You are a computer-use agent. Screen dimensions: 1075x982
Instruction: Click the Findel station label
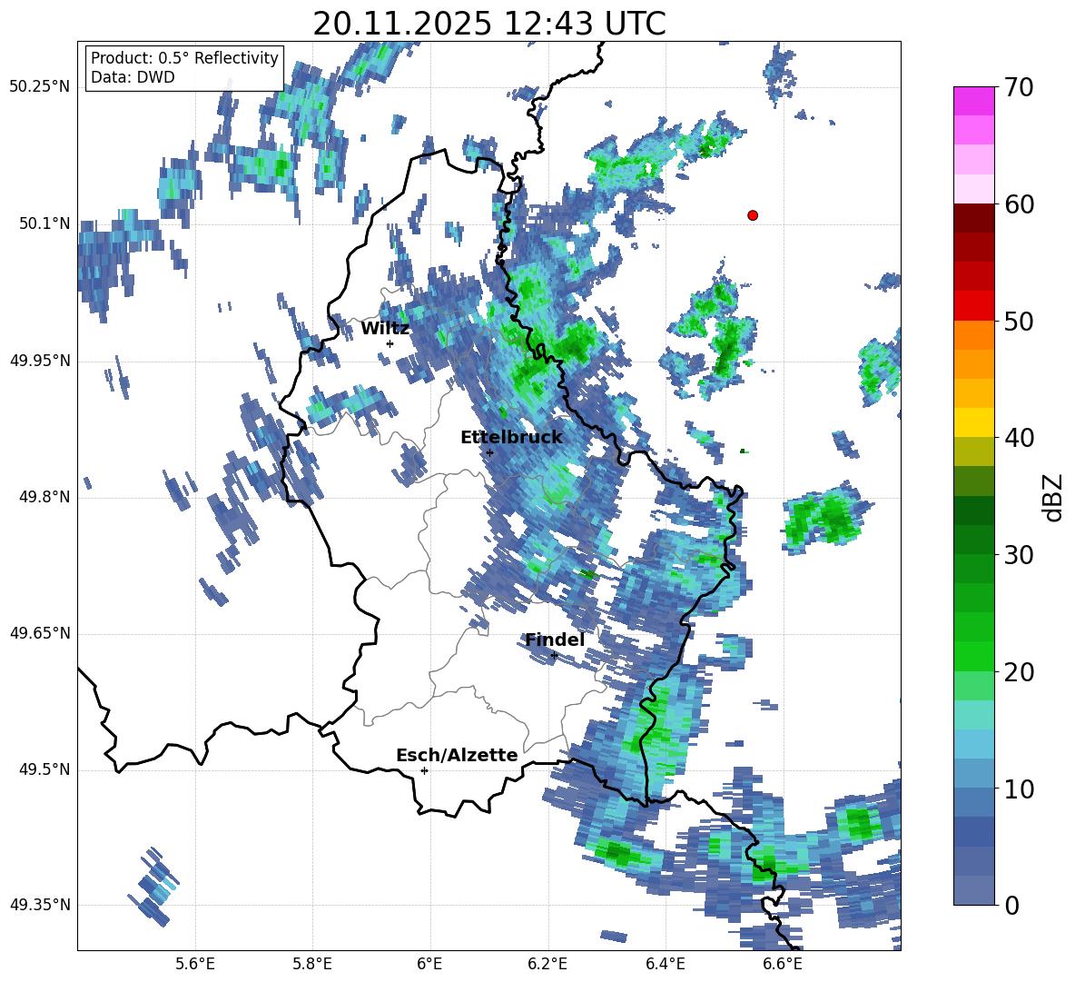[x=555, y=640]
